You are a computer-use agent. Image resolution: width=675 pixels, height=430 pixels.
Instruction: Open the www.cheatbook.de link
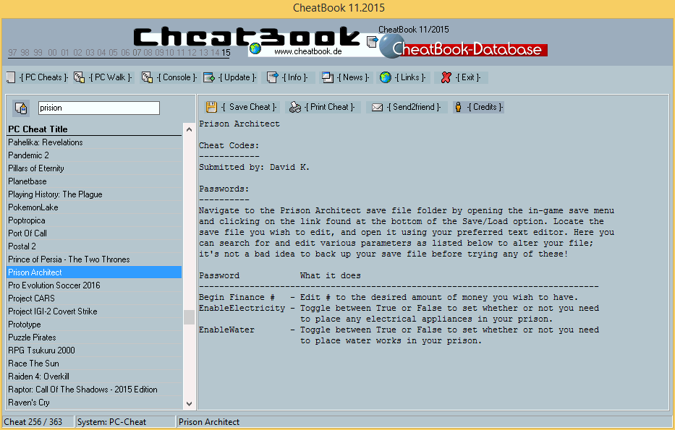307,51
